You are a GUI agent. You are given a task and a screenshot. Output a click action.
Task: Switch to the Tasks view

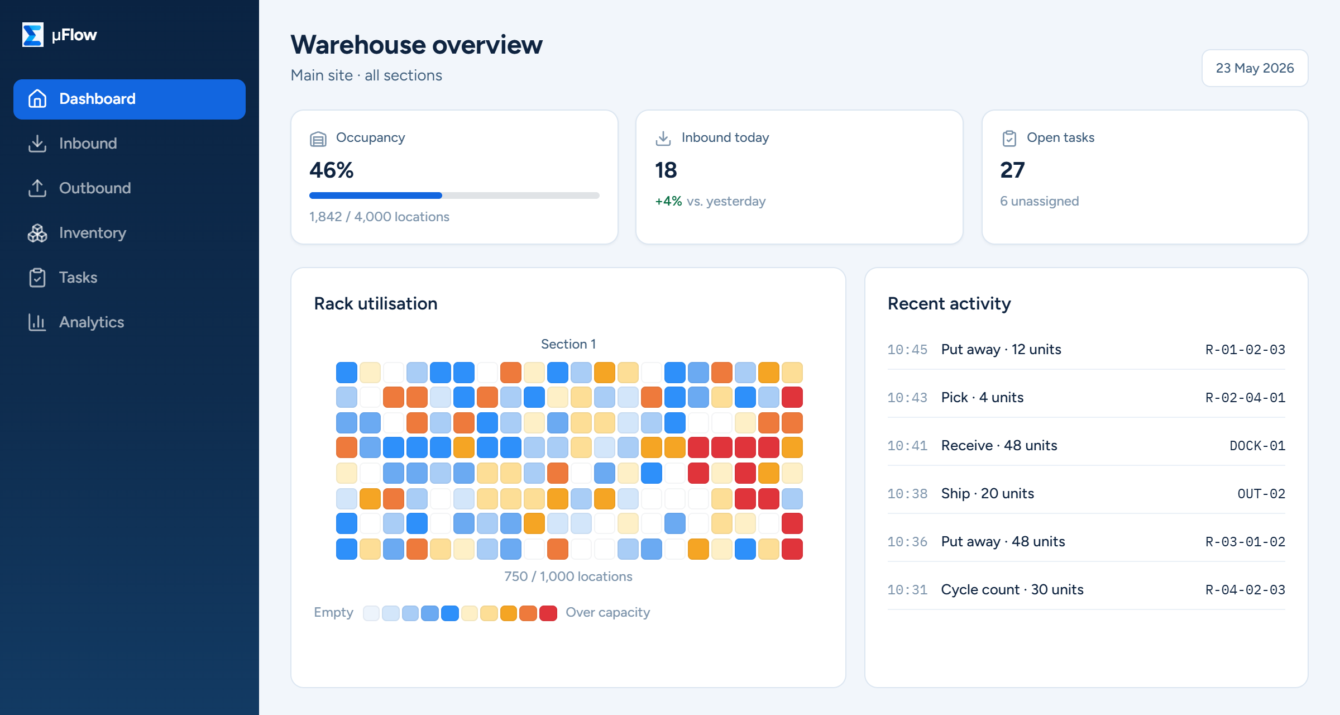[130, 278]
